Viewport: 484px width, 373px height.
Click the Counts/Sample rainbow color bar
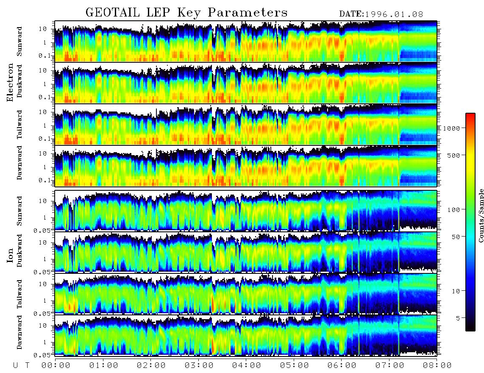tap(470, 222)
